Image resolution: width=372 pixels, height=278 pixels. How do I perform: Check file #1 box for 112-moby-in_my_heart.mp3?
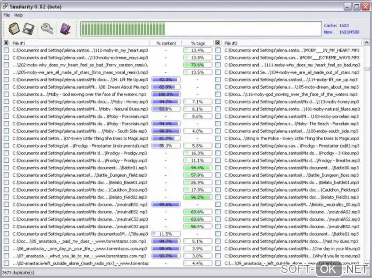[x=7, y=50]
